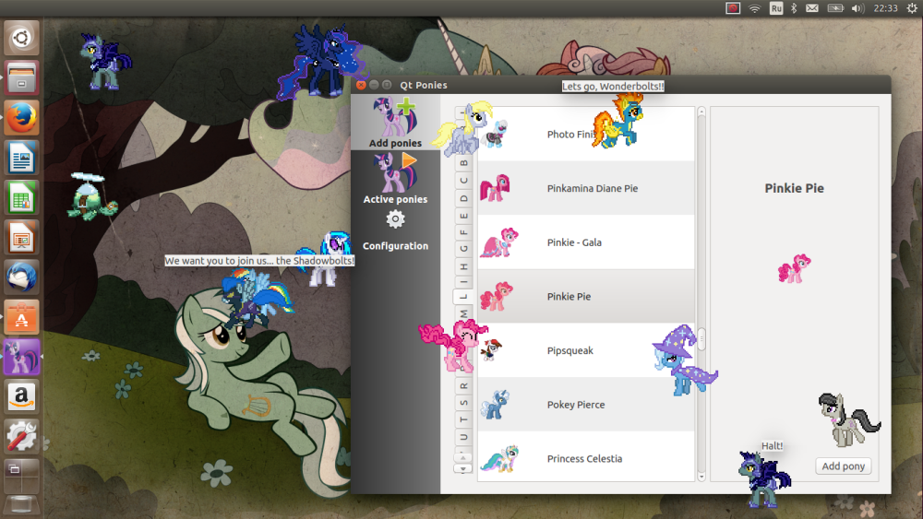Select the 'Pinkie Pie' list entry

[586, 296]
